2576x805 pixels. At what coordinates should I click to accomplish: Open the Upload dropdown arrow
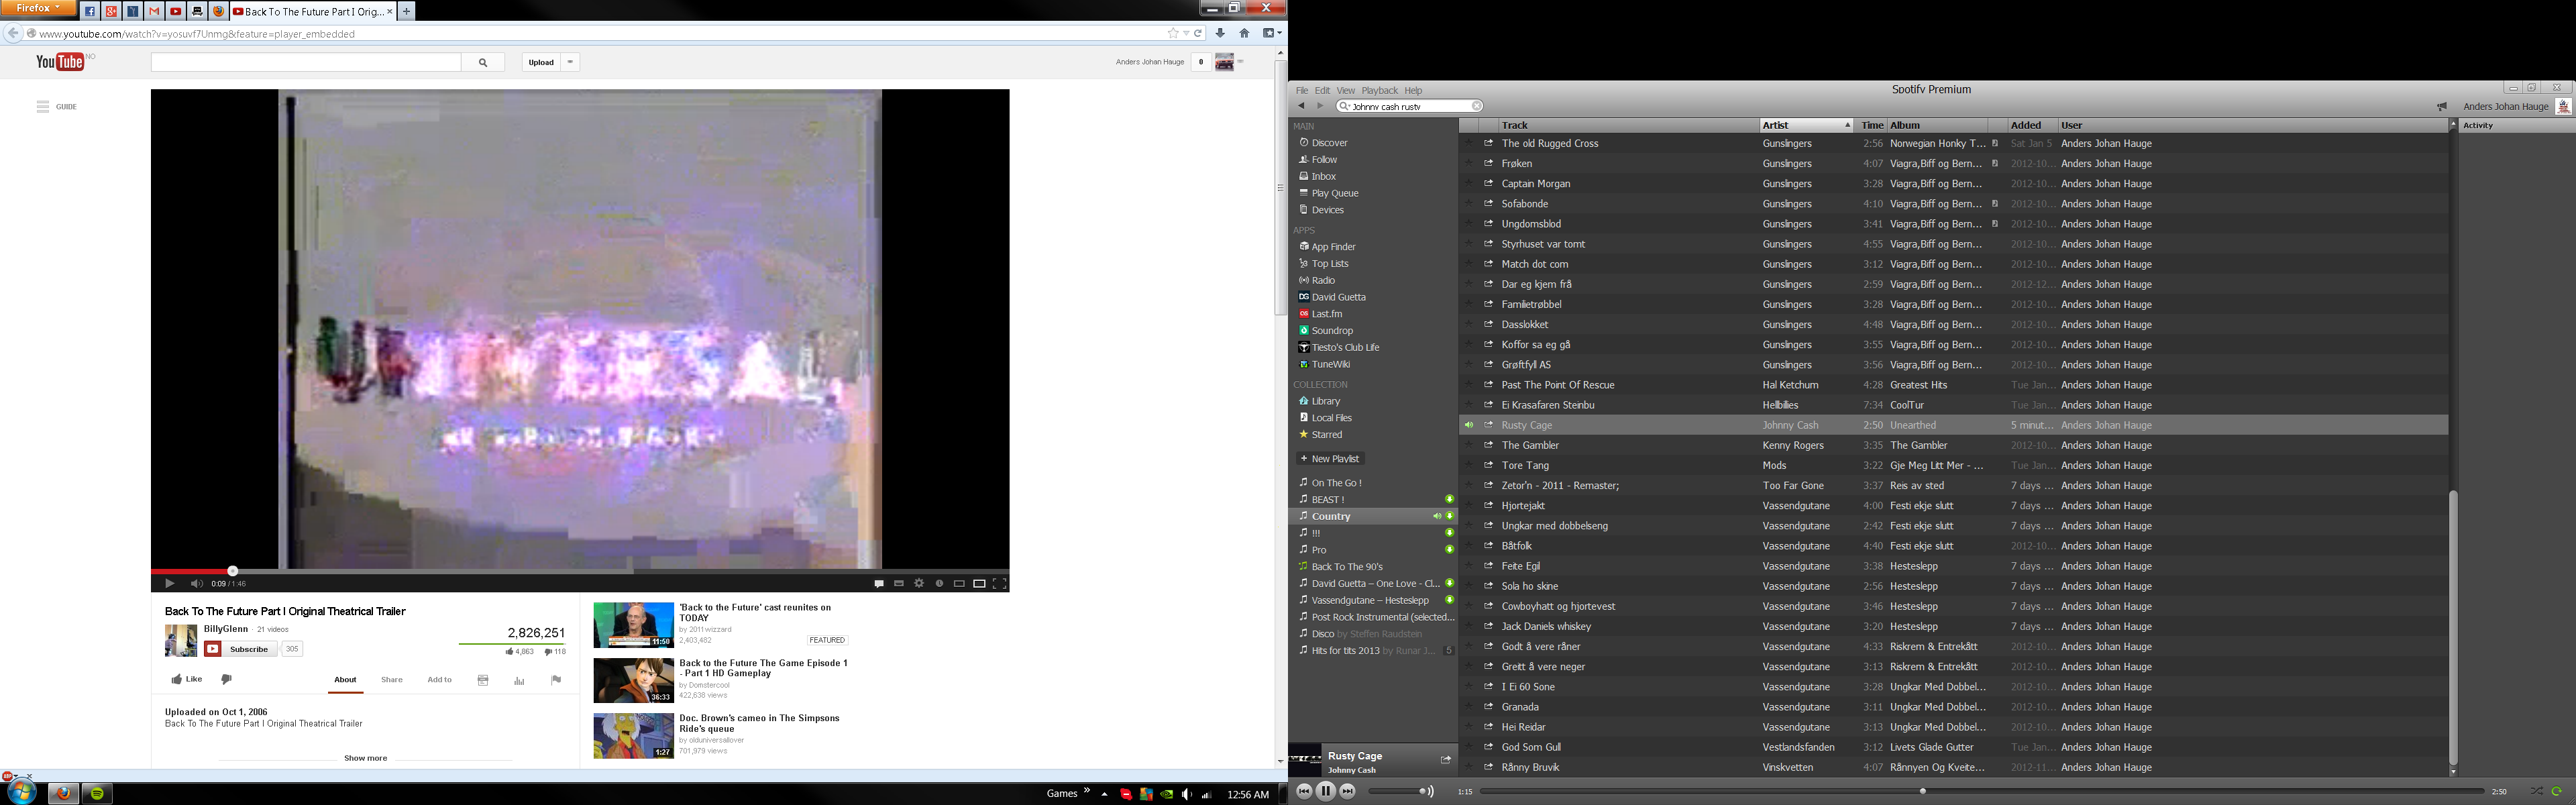point(570,62)
